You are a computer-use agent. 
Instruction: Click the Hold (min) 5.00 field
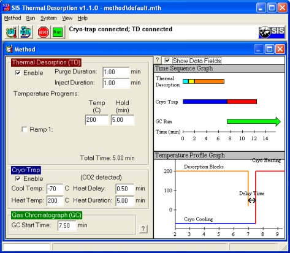click(123, 119)
